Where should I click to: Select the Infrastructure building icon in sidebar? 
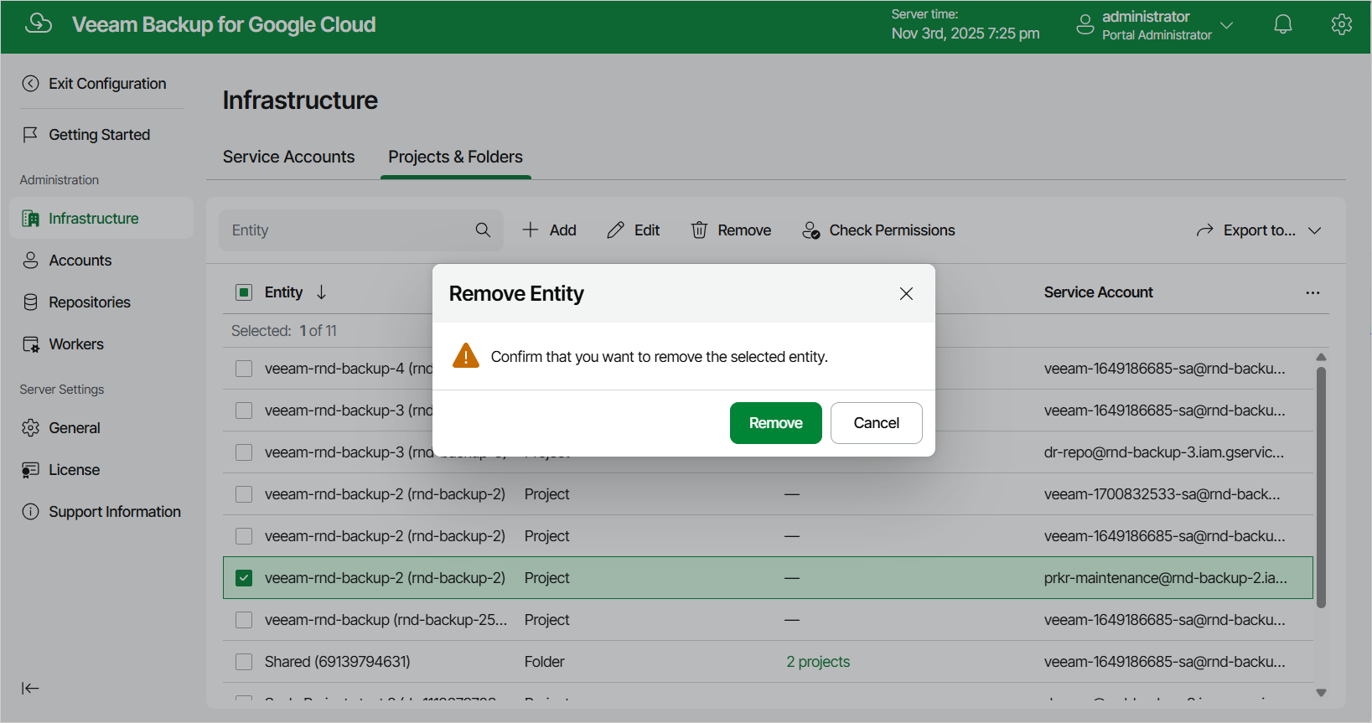[x=31, y=218]
